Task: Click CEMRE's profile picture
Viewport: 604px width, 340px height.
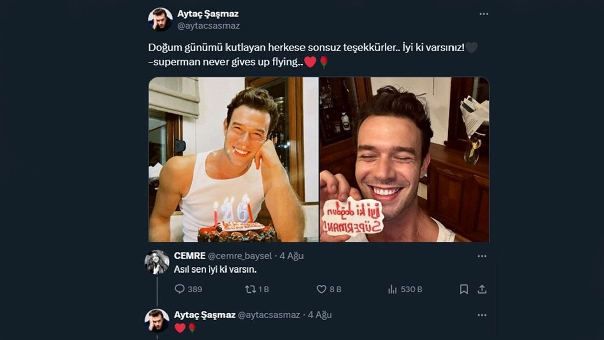Action: [157, 262]
